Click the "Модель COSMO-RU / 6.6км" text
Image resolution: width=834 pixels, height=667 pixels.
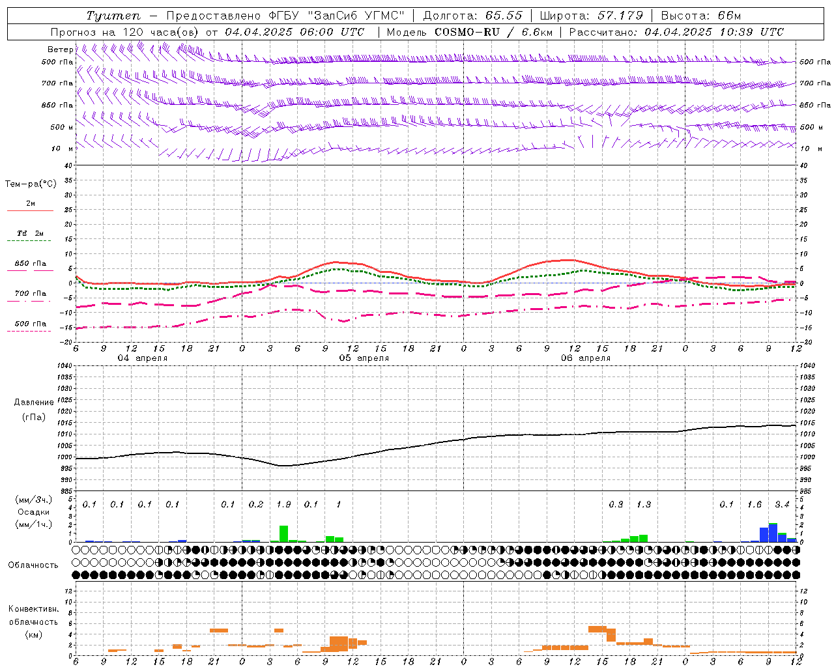(470, 32)
